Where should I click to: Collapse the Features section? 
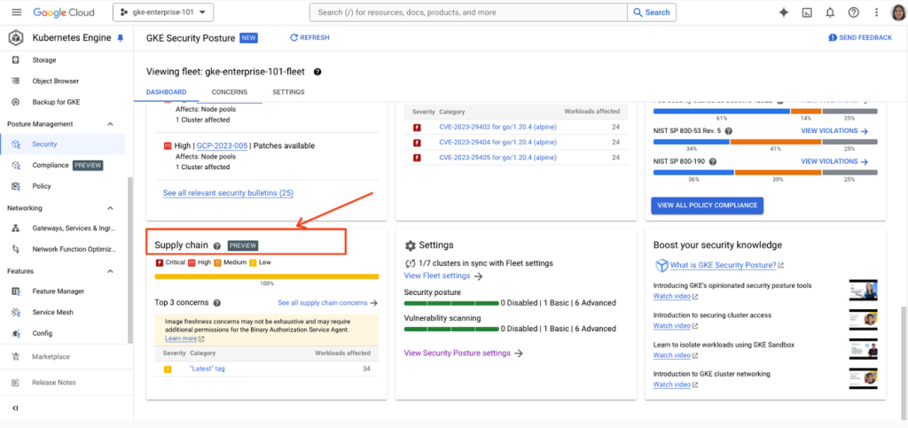tap(111, 270)
